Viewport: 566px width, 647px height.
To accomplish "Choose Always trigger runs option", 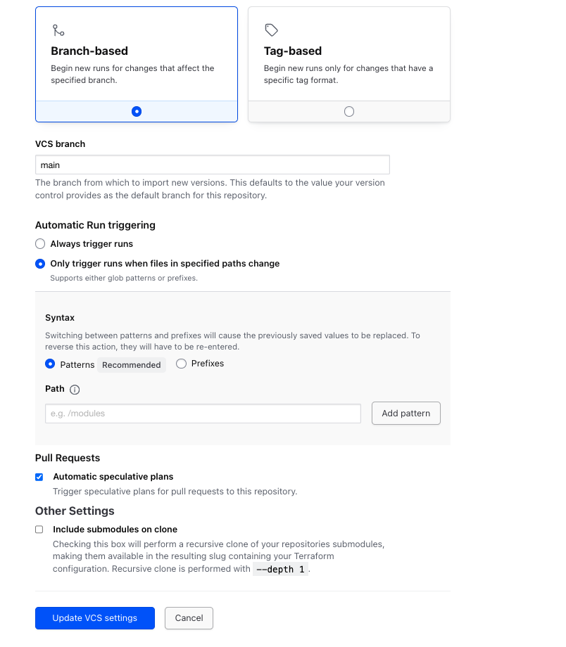I will point(40,244).
